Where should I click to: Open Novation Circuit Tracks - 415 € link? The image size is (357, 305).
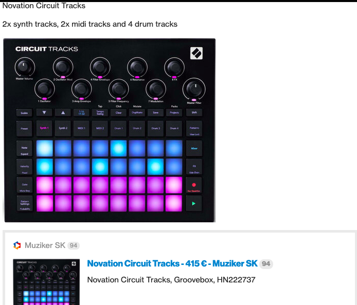point(172,263)
